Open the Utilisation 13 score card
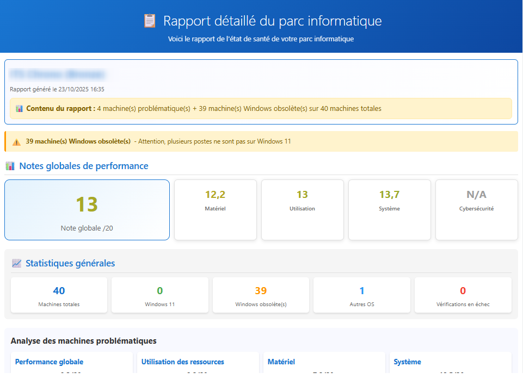 [x=302, y=209]
